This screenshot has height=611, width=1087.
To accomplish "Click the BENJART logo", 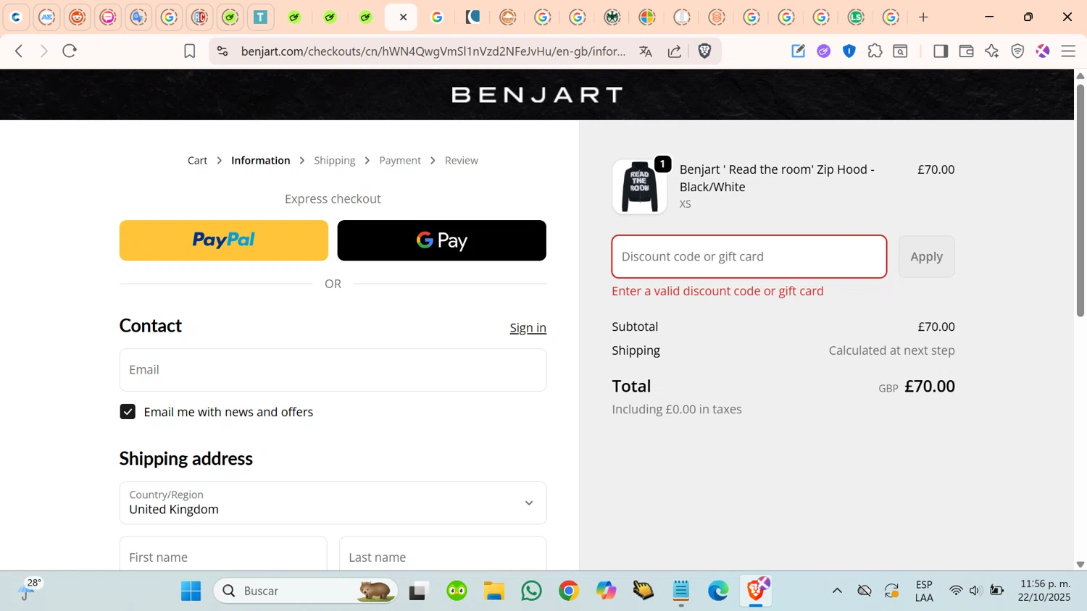I will [x=537, y=95].
